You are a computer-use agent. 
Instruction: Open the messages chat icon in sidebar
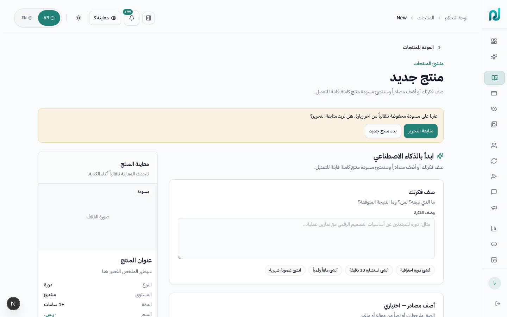click(494, 192)
